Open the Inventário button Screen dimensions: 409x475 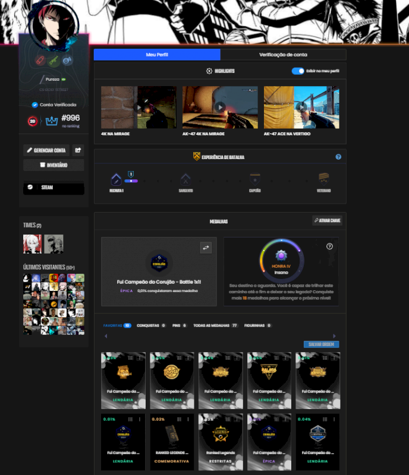click(x=54, y=165)
